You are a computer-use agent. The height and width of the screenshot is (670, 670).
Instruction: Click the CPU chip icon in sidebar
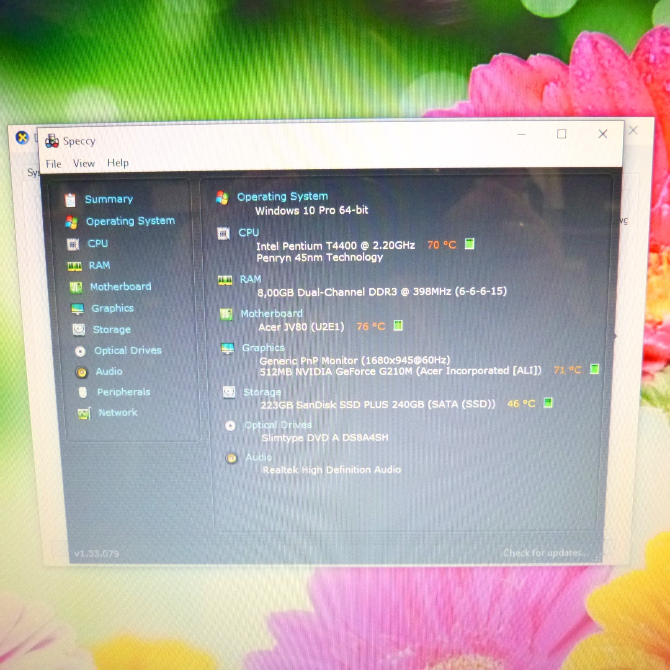tap(73, 244)
